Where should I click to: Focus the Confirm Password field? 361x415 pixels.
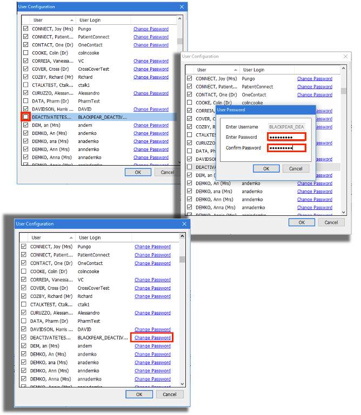[x=286, y=148]
